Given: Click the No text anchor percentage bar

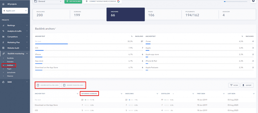Looking at the screenshot, I should pyautogui.click(x=89, y=44).
